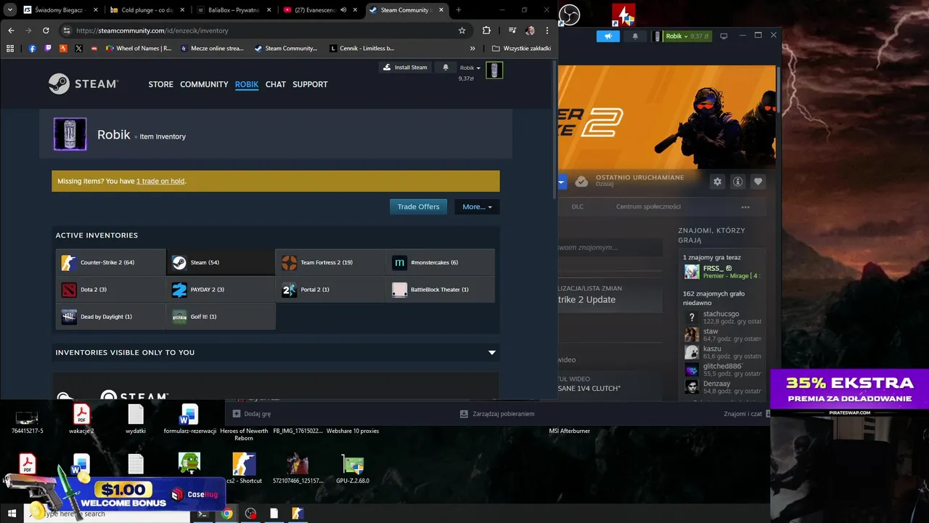Click the user avatar in Steam web header
The width and height of the screenshot is (929, 523).
[494, 70]
